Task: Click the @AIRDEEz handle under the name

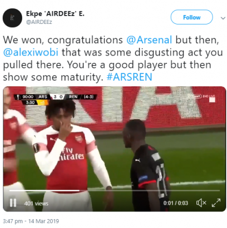Action: (x=39, y=22)
